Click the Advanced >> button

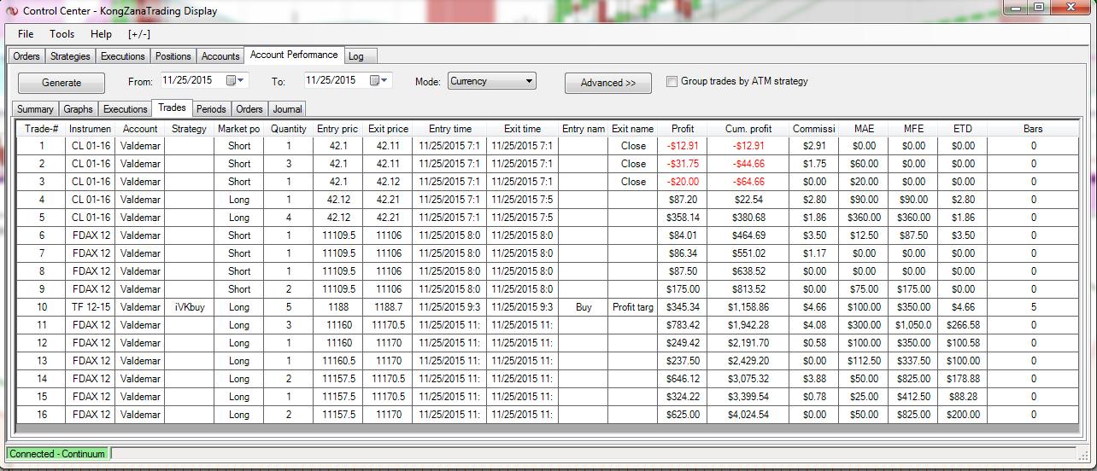coord(608,83)
